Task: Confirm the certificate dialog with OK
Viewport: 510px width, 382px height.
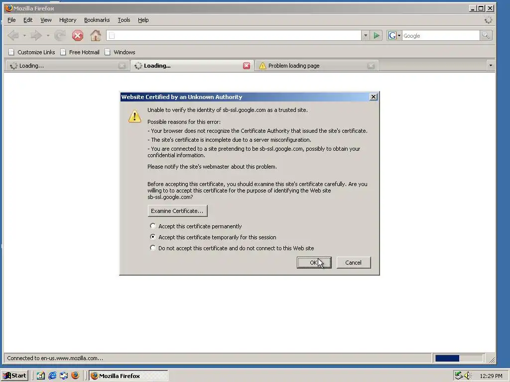Action: pos(314,263)
